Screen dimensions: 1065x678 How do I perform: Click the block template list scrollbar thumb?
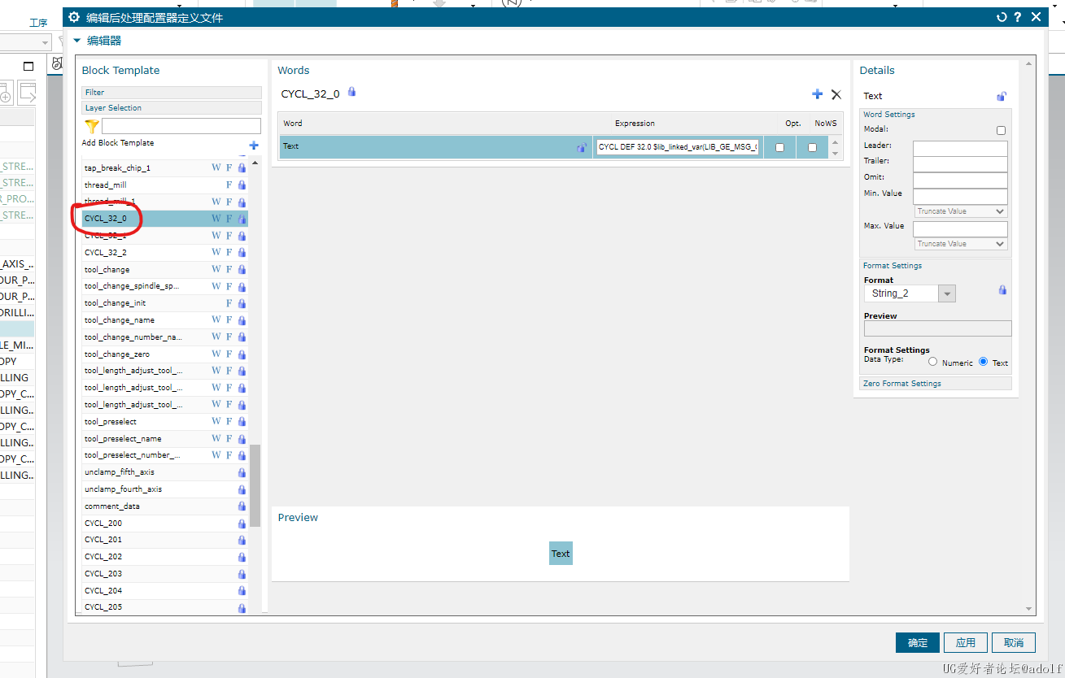point(255,485)
